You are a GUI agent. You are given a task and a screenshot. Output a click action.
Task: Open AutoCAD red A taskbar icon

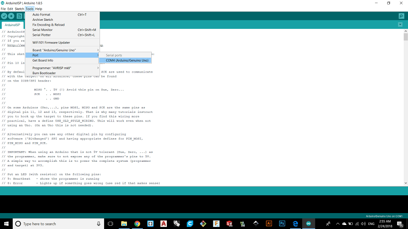164,224
